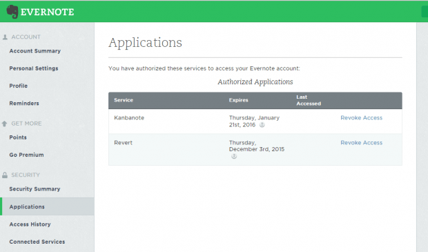Open Points page
This screenshot has height=252, width=428.
[x=18, y=137]
